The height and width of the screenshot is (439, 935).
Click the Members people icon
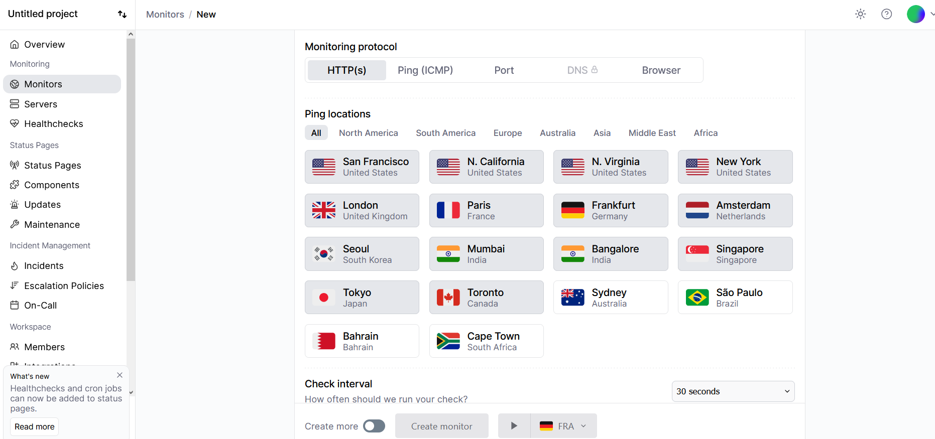15,347
